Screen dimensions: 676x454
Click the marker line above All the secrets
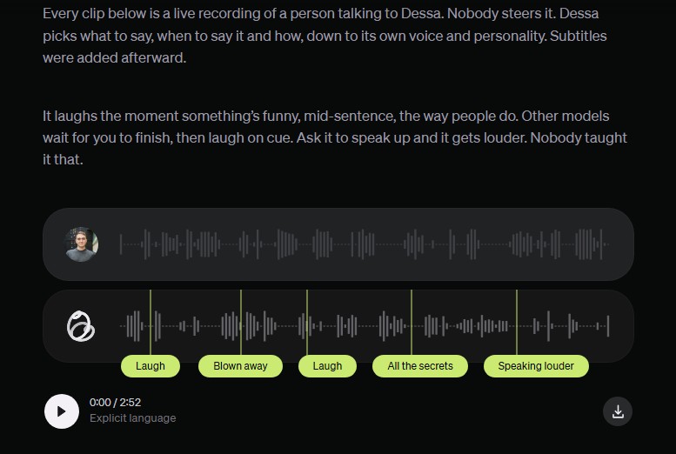tap(412, 322)
